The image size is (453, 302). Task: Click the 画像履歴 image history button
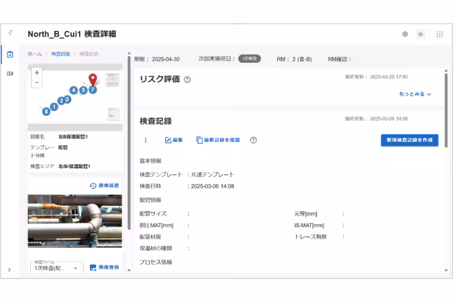104,185
